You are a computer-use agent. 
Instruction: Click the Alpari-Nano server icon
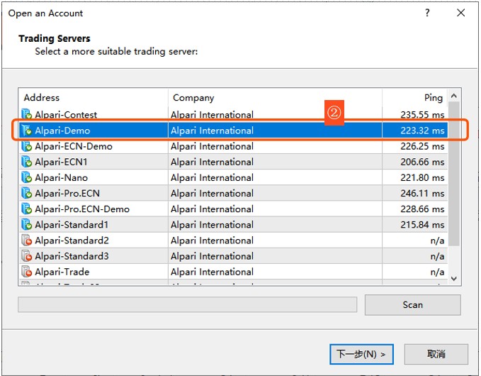[x=27, y=177]
